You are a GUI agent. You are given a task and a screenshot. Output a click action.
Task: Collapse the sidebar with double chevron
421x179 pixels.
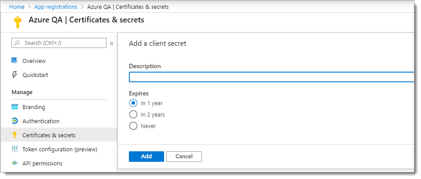[112, 43]
